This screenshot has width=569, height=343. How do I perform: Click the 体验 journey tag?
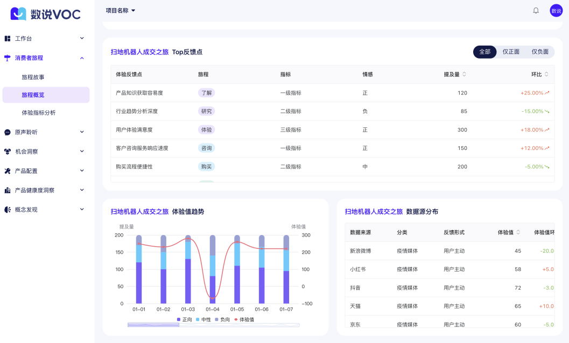coord(207,130)
